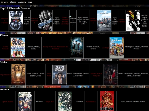This screenshot has width=149, height=111.
Task: Open the SÉRIES menu item
Action: pos(13,2)
